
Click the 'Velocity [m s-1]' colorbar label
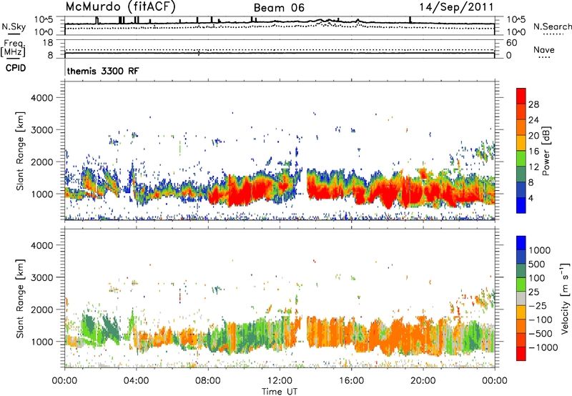point(564,298)
